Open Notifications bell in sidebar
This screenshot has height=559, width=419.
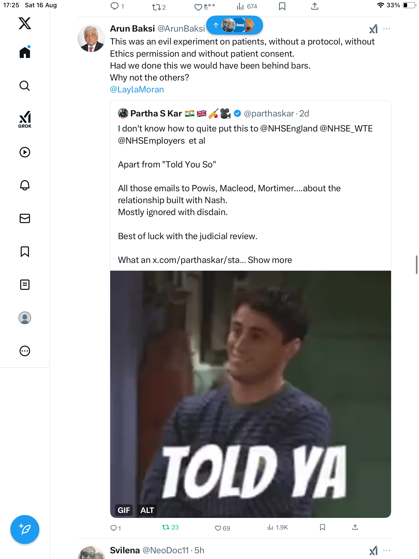pyautogui.click(x=25, y=185)
